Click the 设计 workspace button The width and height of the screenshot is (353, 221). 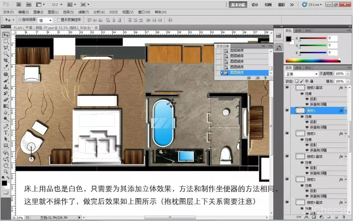(255, 5)
